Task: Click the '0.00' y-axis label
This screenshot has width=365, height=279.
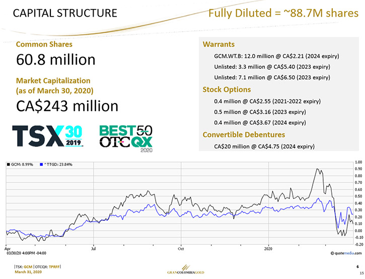Action: (x=358, y=231)
